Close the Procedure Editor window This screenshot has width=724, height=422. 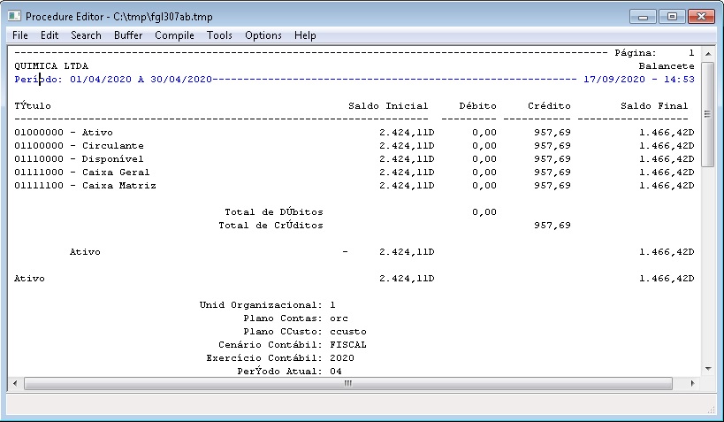[x=701, y=17]
